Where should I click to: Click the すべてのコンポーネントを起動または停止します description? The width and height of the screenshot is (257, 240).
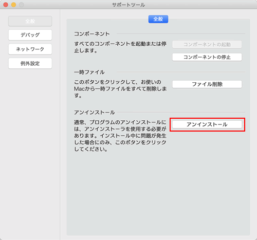(x=120, y=47)
